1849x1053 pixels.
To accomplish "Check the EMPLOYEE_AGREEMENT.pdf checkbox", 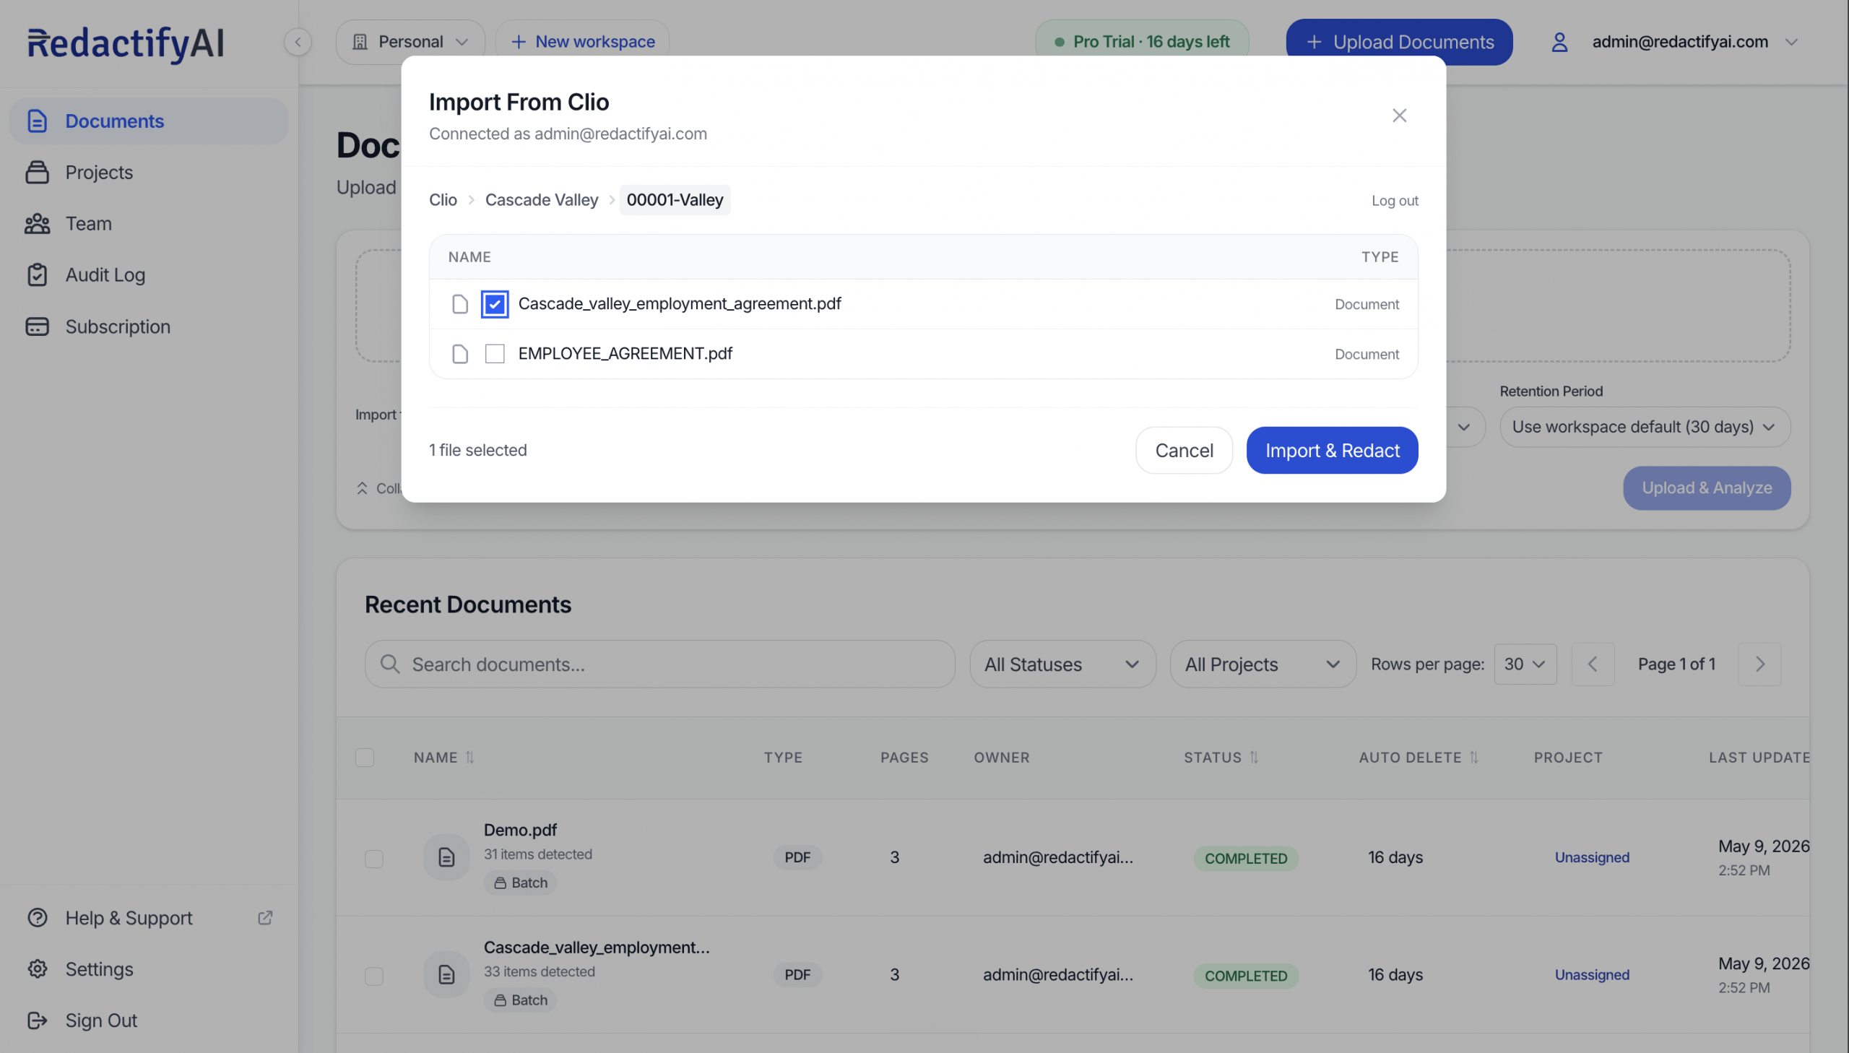I will click(x=495, y=354).
